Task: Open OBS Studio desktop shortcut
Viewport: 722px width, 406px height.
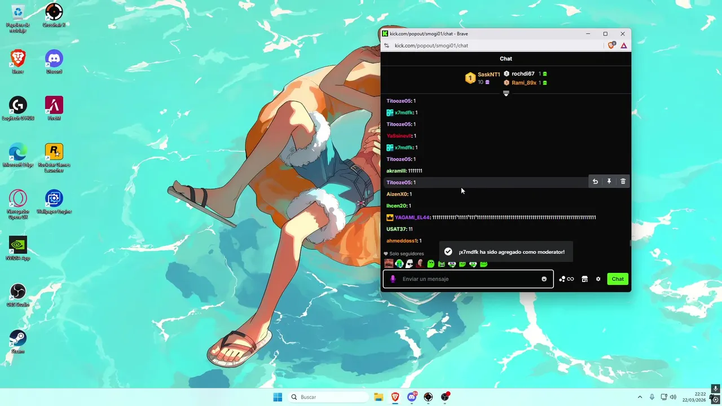Action: click(18, 295)
